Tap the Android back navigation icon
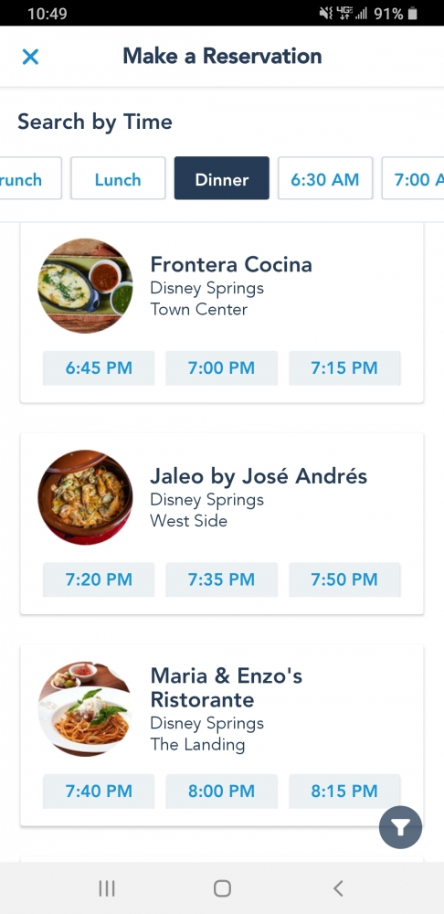 [338, 888]
